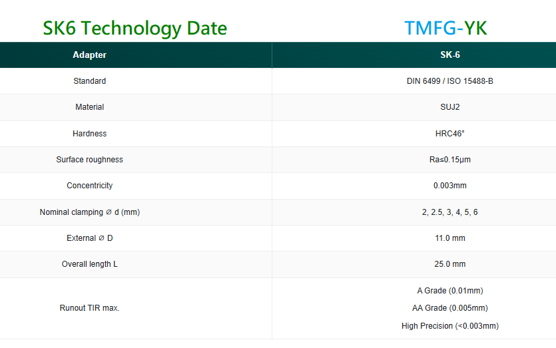
Task: Click the Surface roughness label
Action: click(x=89, y=160)
